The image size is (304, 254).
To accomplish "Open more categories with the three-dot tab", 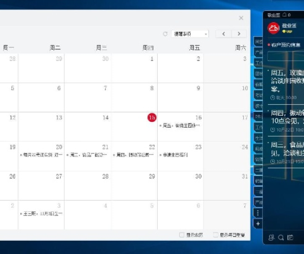I will tap(258, 213).
